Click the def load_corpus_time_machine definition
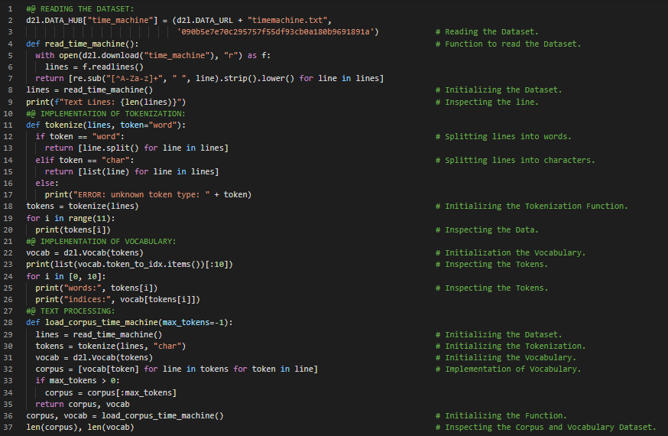668x436 pixels. click(x=128, y=323)
